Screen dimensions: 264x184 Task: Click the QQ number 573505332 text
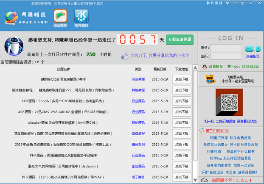(x=250, y=67)
